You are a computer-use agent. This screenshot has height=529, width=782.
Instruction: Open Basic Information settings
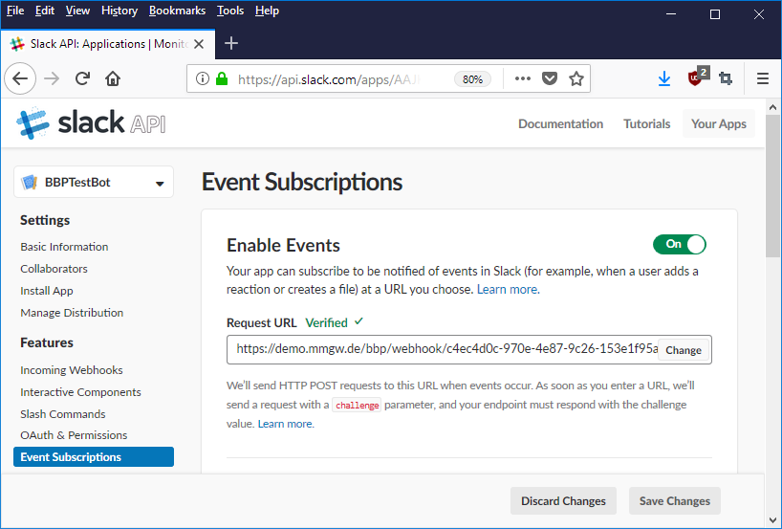pos(64,247)
